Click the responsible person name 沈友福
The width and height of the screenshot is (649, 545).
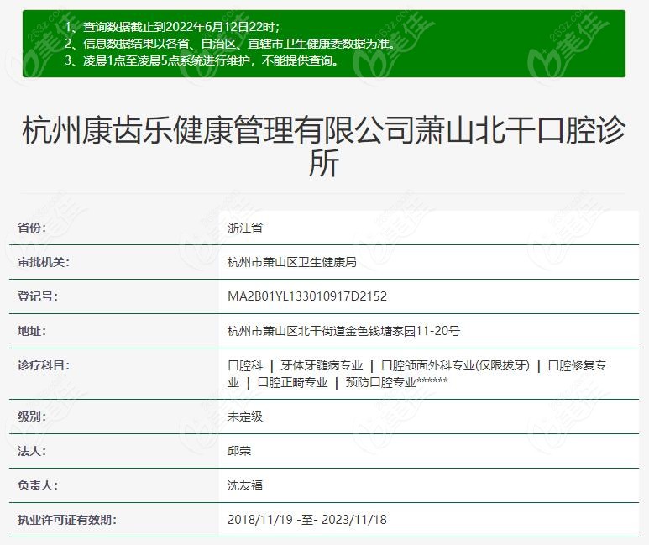coord(245,485)
